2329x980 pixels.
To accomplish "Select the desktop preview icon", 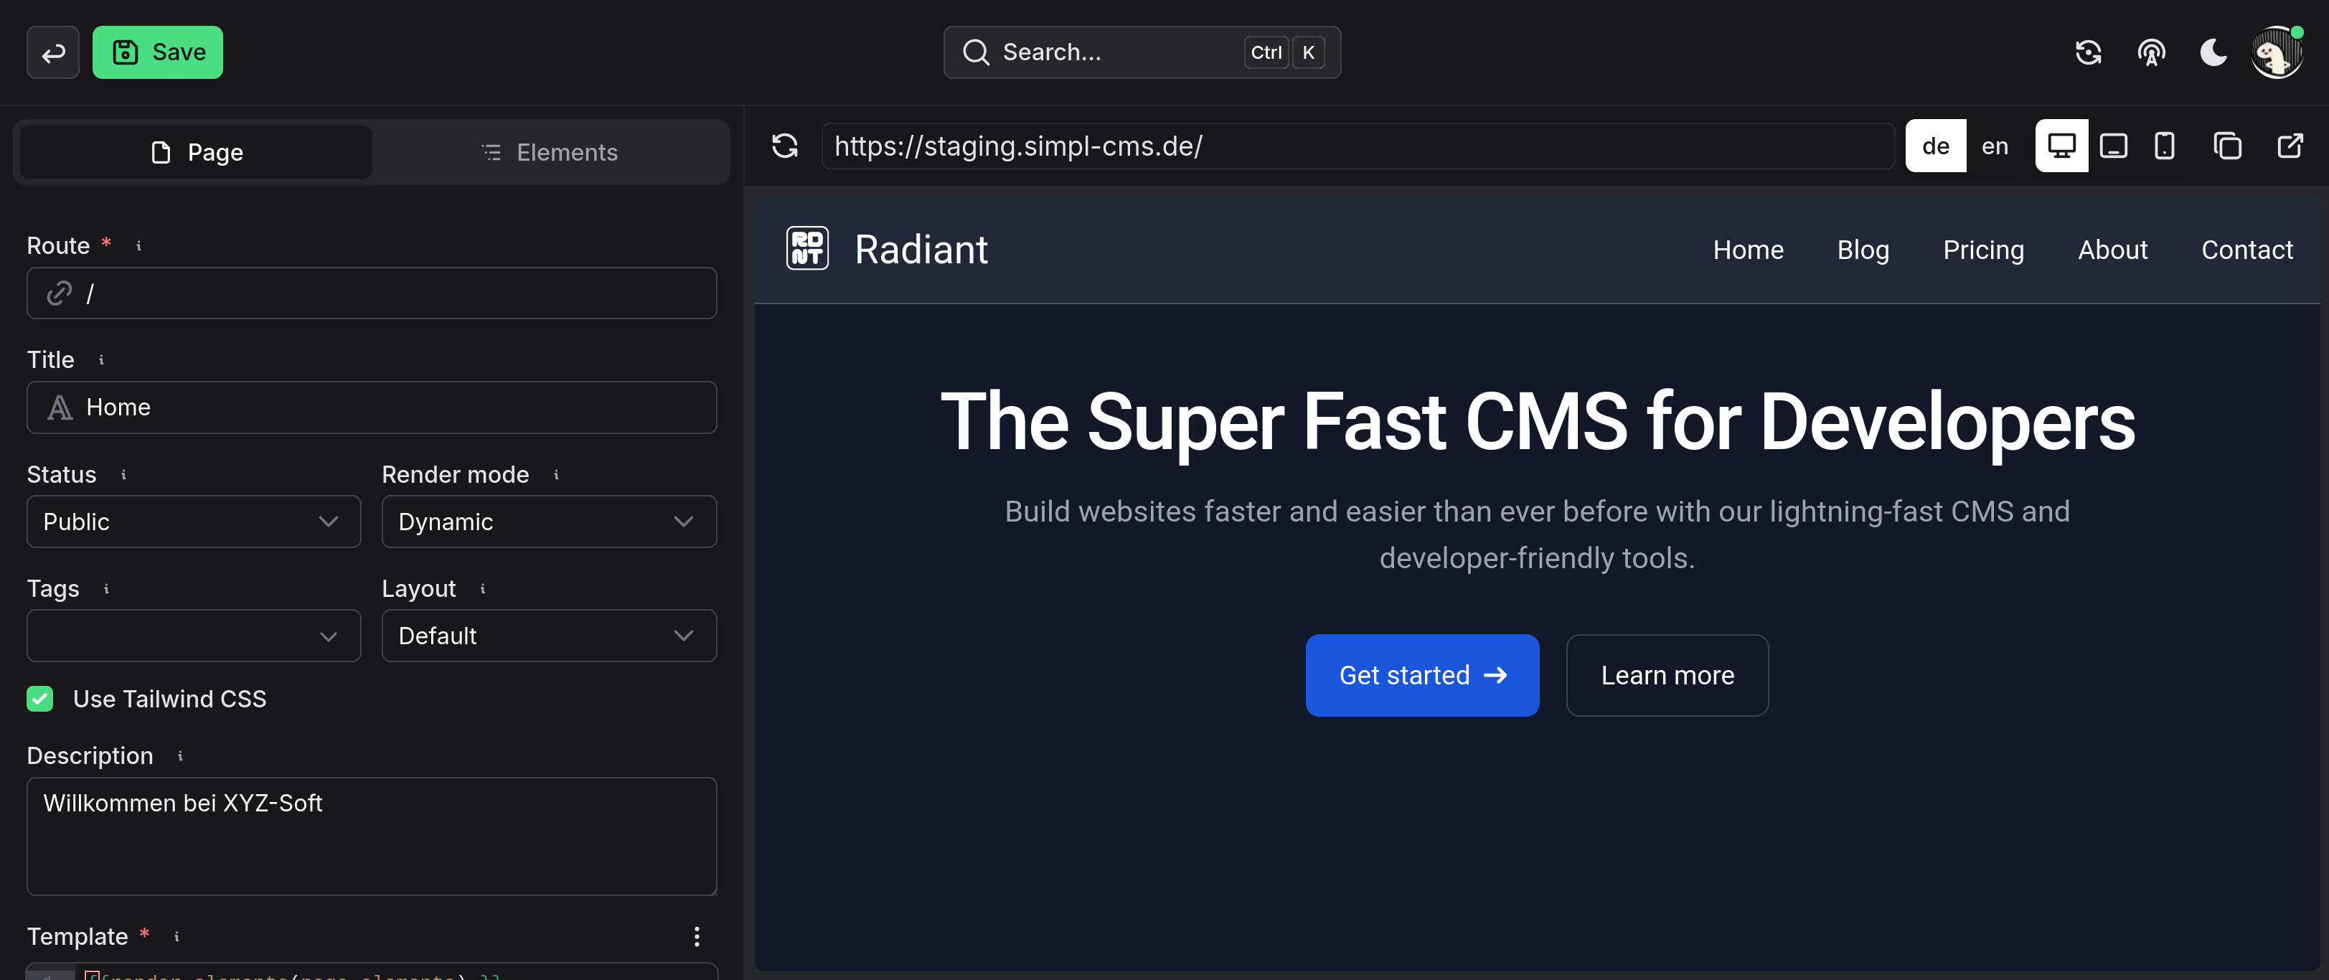I will pos(2061,146).
